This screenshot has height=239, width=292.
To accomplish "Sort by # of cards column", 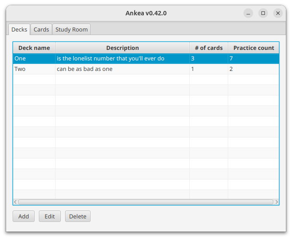I will pos(209,48).
